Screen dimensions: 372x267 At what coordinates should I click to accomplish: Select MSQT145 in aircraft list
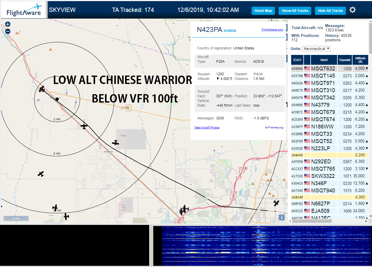[x=330, y=76]
